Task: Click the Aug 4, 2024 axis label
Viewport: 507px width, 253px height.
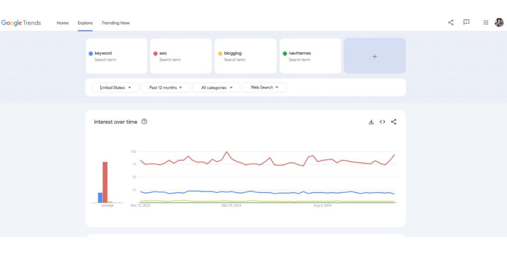Action: click(323, 206)
